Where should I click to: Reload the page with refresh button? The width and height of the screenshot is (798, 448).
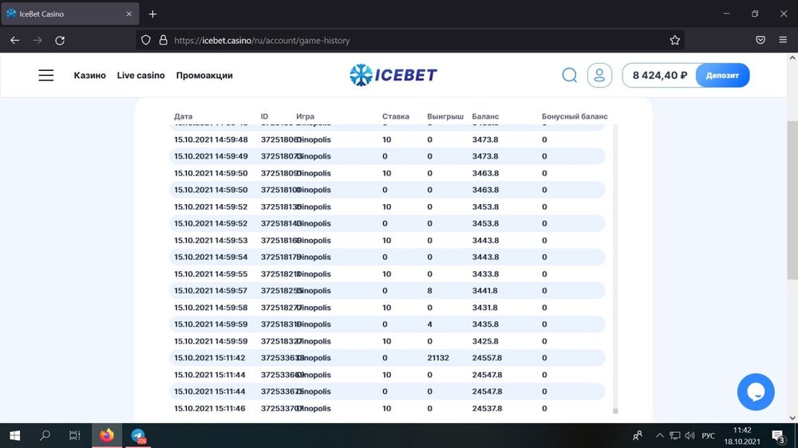(x=60, y=40)
